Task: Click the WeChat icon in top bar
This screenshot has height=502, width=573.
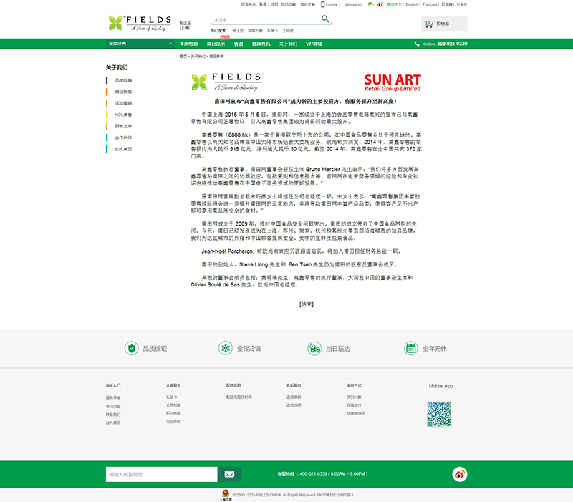Action: tap(370, 4)
